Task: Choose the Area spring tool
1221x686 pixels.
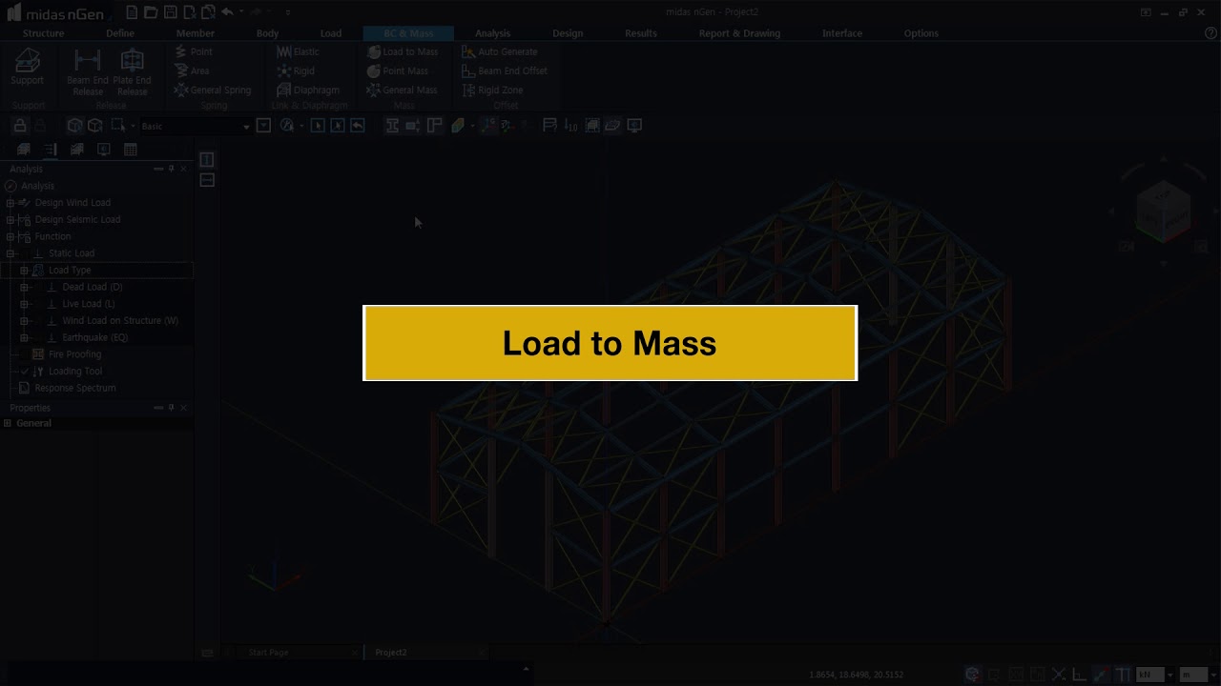Action: click(192, 71)
